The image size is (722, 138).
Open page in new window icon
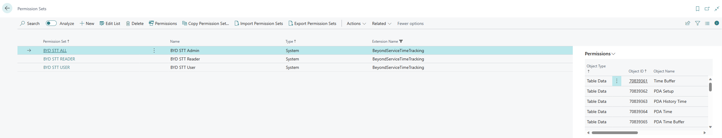(707, 9)
